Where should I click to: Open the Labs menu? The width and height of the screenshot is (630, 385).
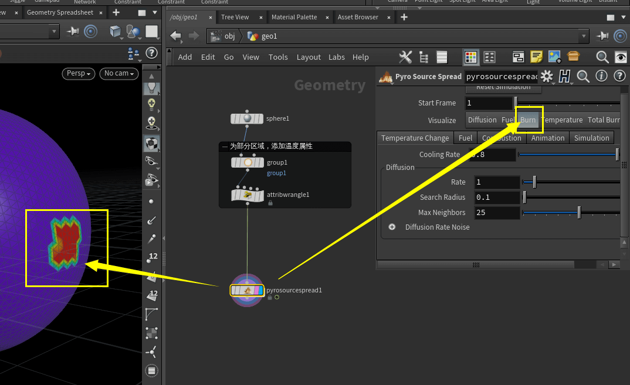point(336,57)
